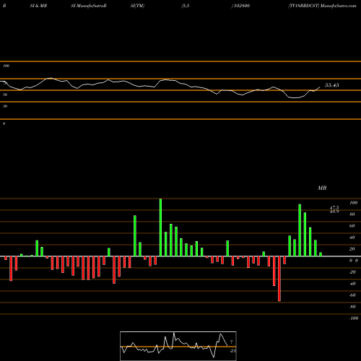
Task: Click the MR axis label 60
Action: [x=352, y=226]
